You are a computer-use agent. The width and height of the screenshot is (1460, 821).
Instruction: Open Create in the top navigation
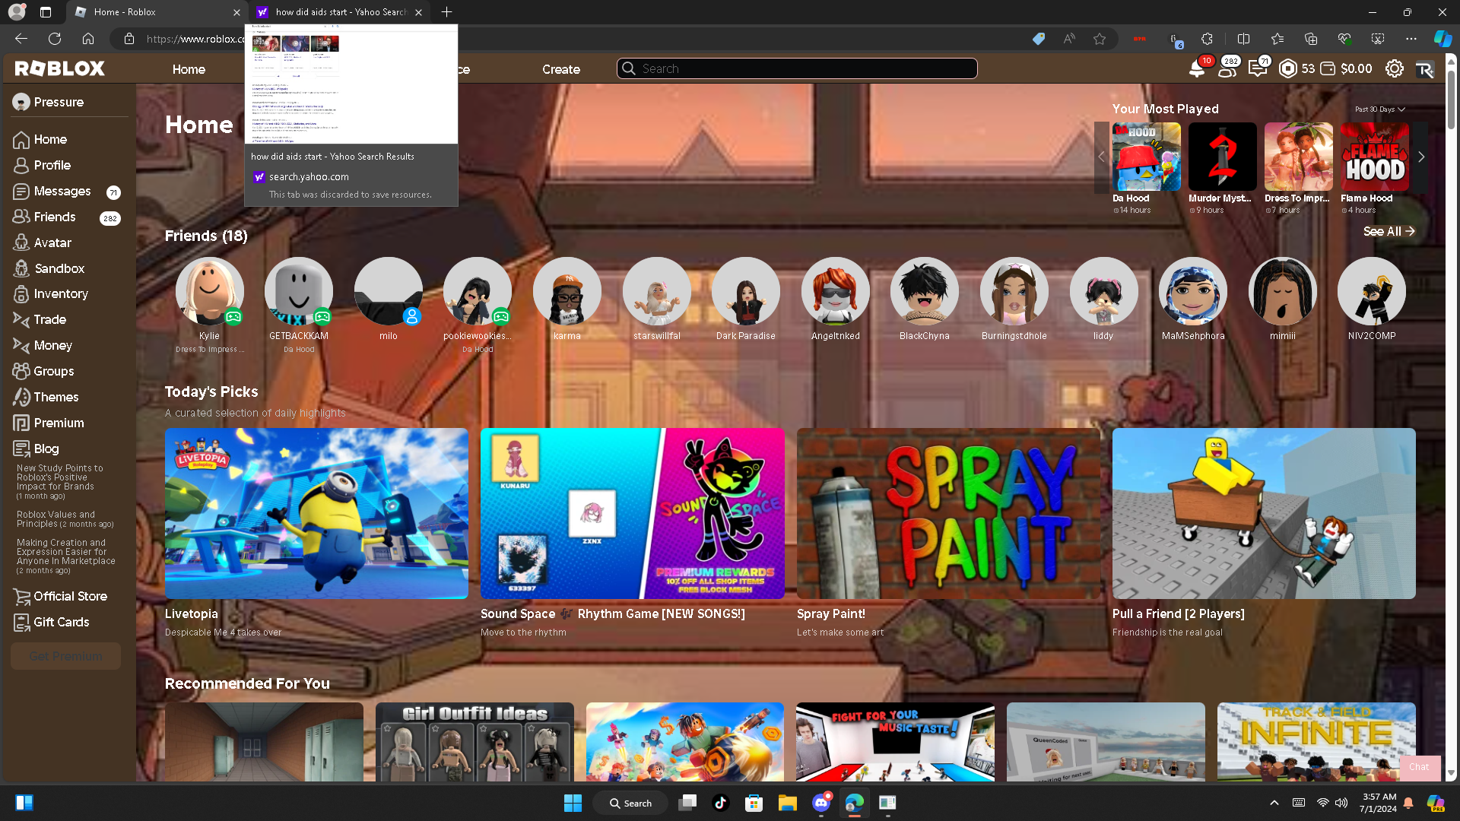tap(561, 69)
